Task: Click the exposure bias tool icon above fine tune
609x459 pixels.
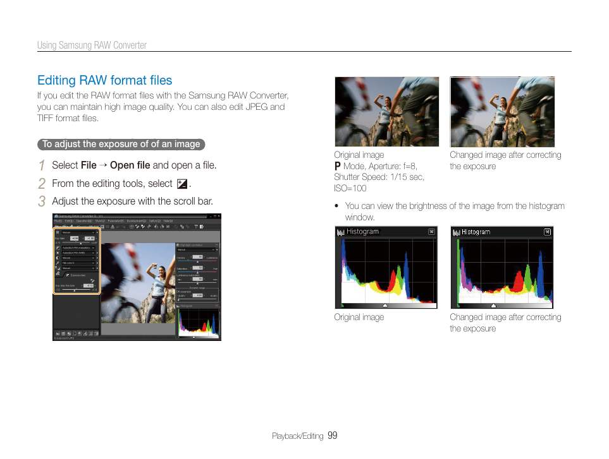Action: point(92,281)
